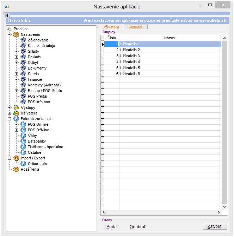This screenshot has width=234, height=237.
Task: Expand the Sklady tree node
Action: (16, 51)
